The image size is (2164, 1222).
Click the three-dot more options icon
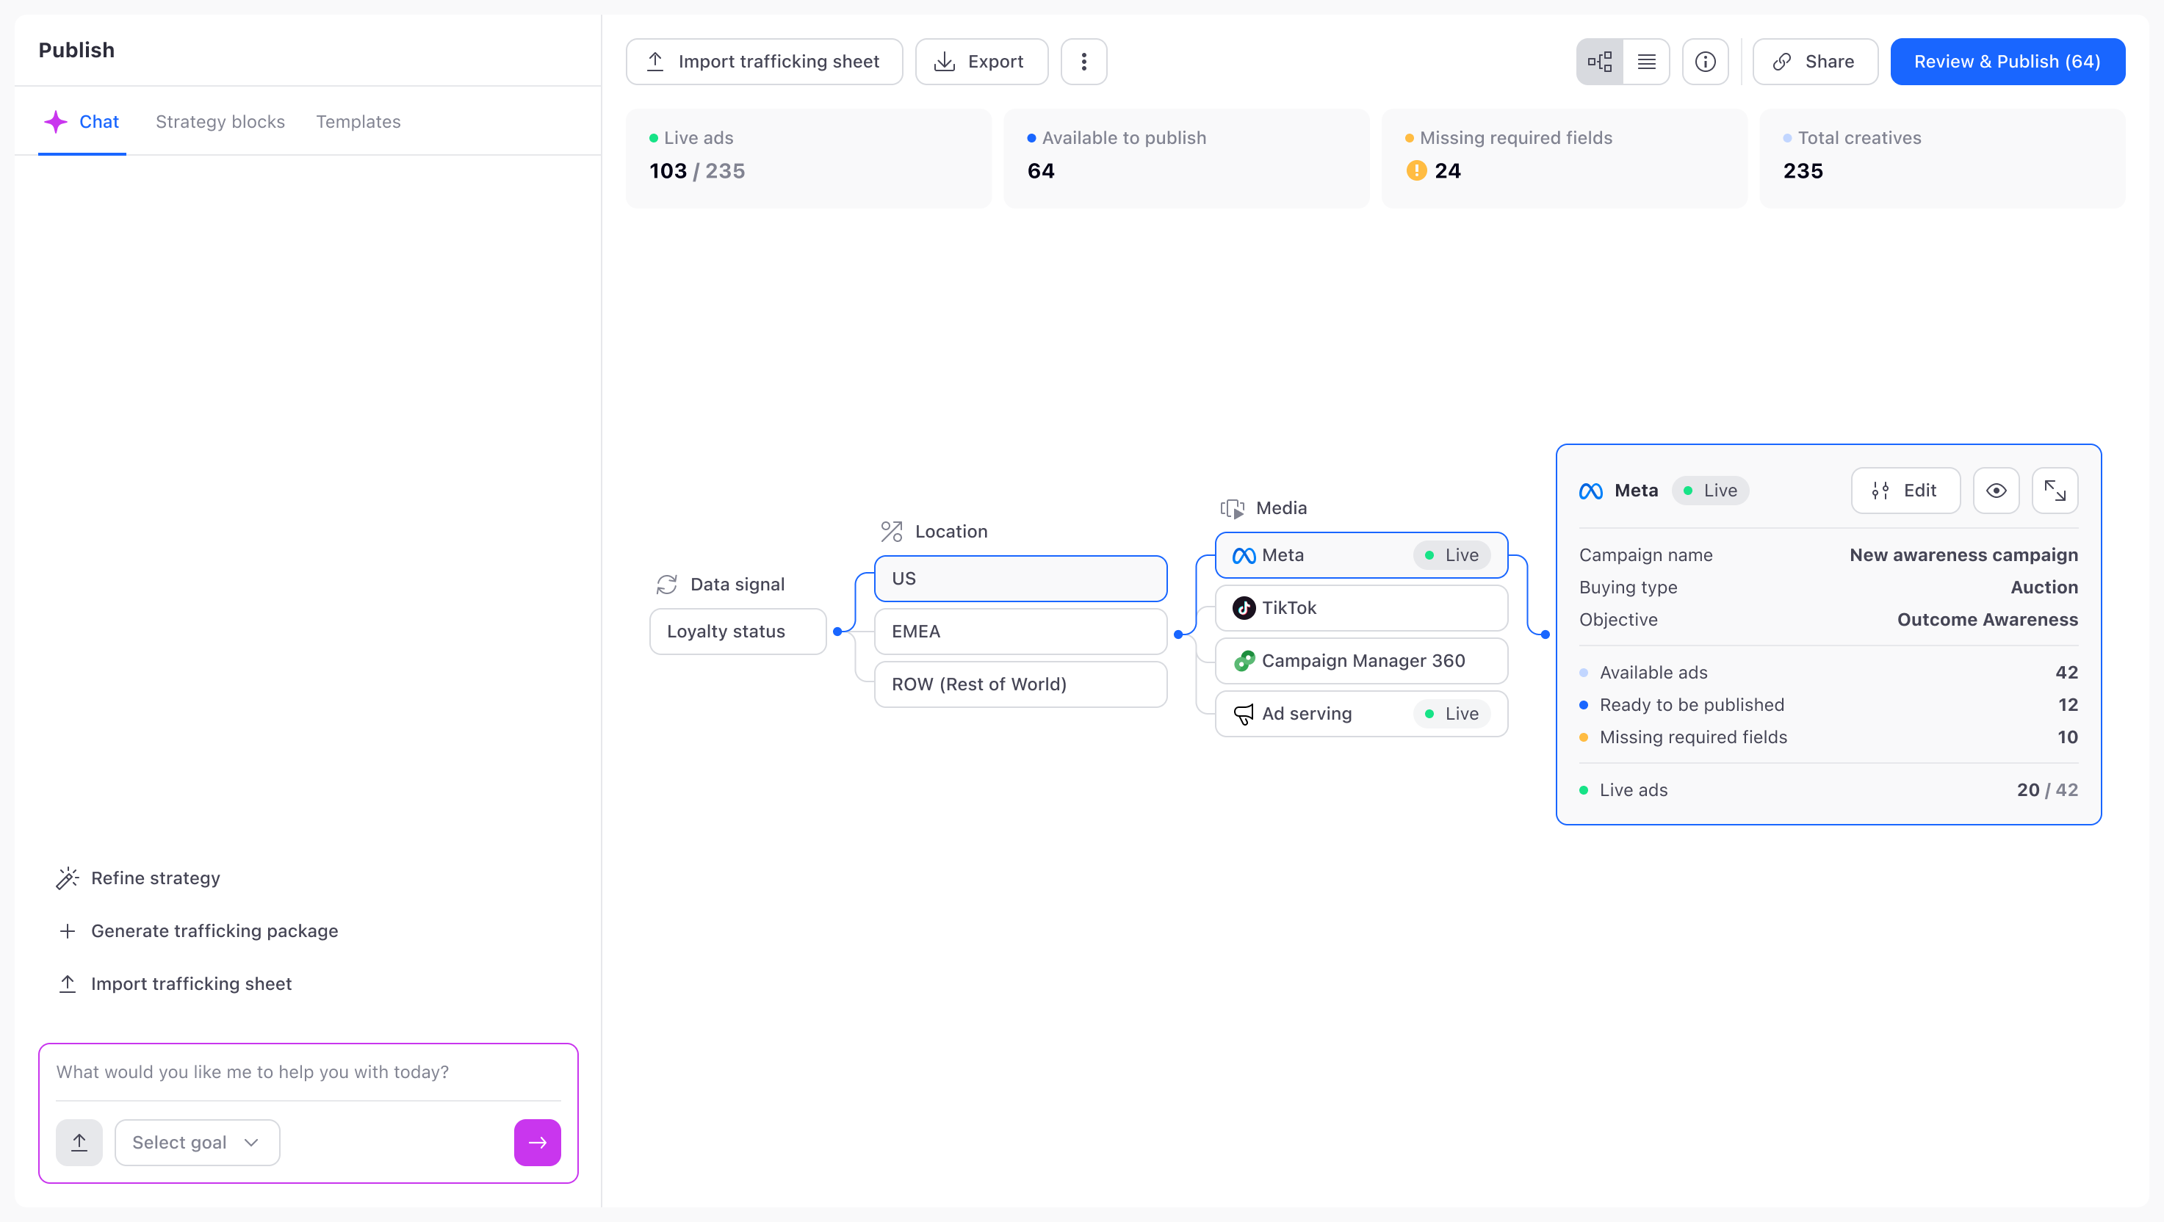coord(1083,61)
